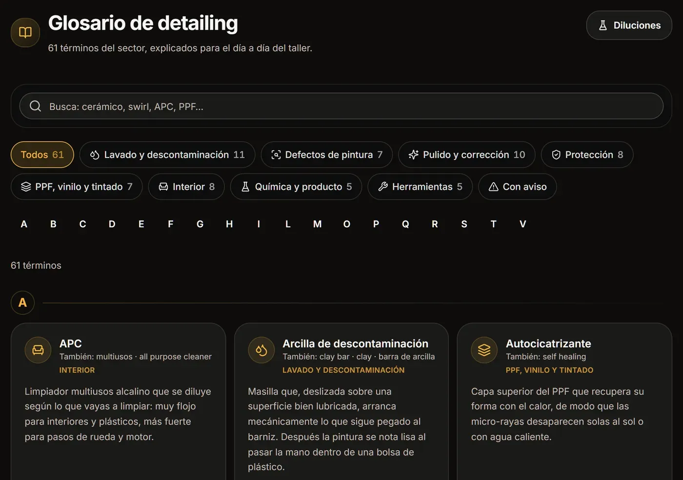Filter by Herramientas category
This screenshot has width=683, height=480.
tap(420, 187)
